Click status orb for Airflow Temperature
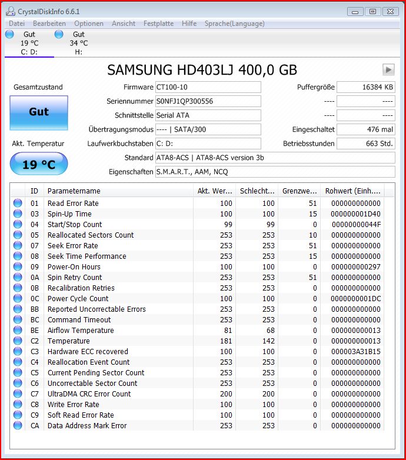Screen dimensions: 406x460 [x=18, y=330]
